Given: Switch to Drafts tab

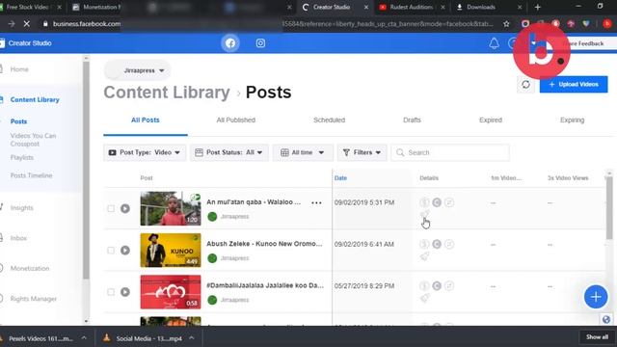Looking at the screenshot, I should tap(412, 120).
